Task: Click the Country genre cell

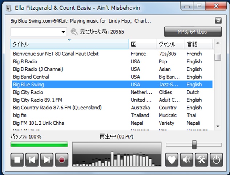Action: [x=168, y=108]
